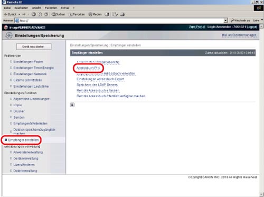Open Einstellungen Timer/Energie in sidebar
The width and height of the screenshot is (264, 197).
pyautogui.click(x=33, y=68)
